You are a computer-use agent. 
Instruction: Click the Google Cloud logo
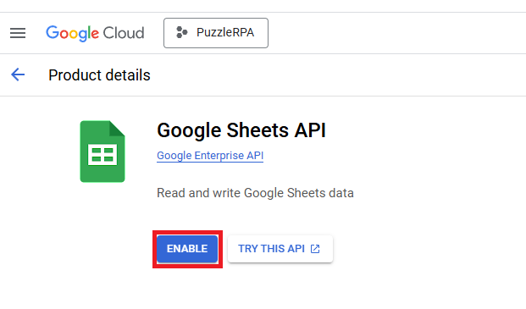(95, 33)
